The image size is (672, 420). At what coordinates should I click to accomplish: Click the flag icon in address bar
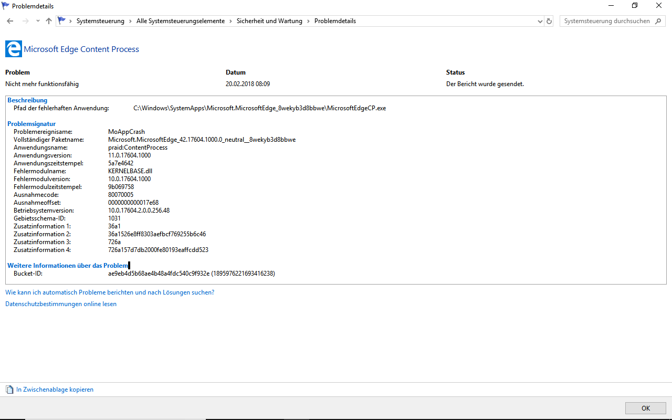[x=62, y=21]
